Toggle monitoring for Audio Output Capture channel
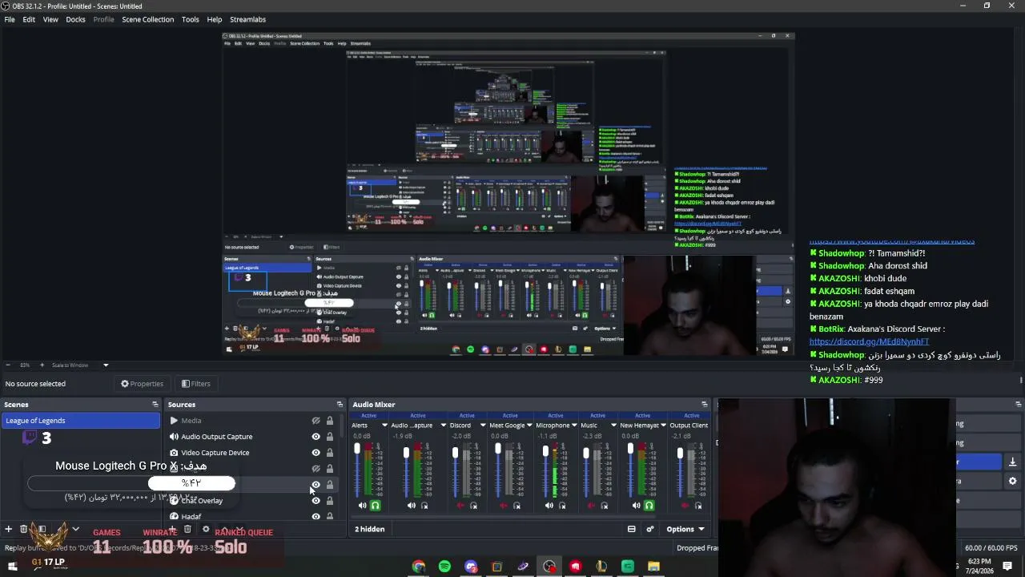Screen dimensions: 1025x577 pyautogui.click(x=424, y=506)
